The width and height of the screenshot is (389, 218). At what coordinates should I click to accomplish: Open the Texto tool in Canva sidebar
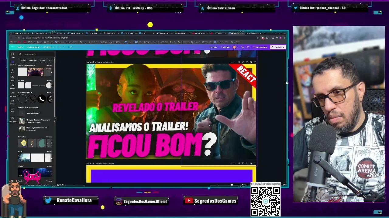pos(12,71)
